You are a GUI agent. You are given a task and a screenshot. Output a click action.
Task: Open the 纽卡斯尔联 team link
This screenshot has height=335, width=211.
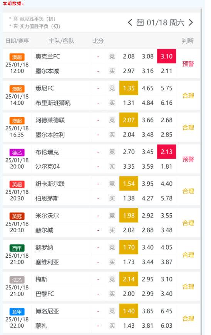(50, 184)
